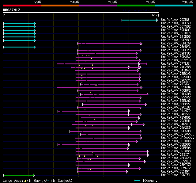Click the cyan alignment bar for Q9ZRW4
The height and width of the screenshot is (183, 196).
[x=140, y=20]
